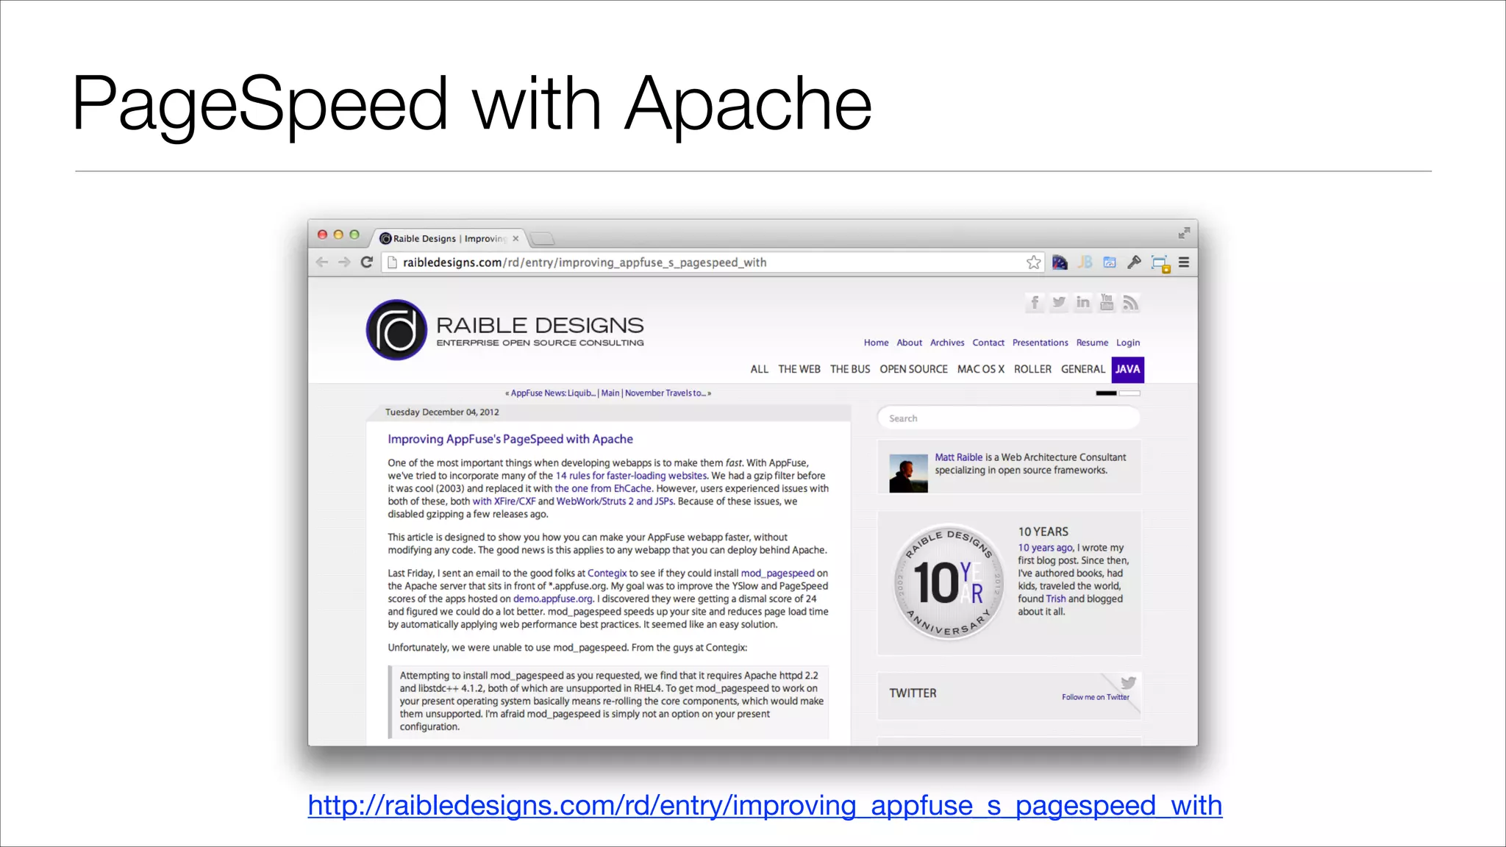Select the white theme color swatch
1506x847 pixels.
(x=1129, y=393)
